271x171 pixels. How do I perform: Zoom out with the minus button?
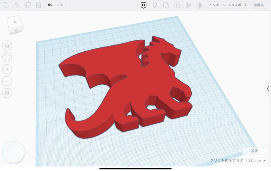(x=7, y=81)
